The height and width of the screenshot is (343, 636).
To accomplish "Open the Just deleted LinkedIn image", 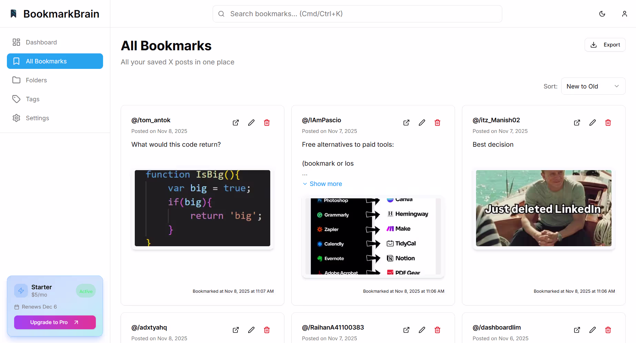I will 544,208.
